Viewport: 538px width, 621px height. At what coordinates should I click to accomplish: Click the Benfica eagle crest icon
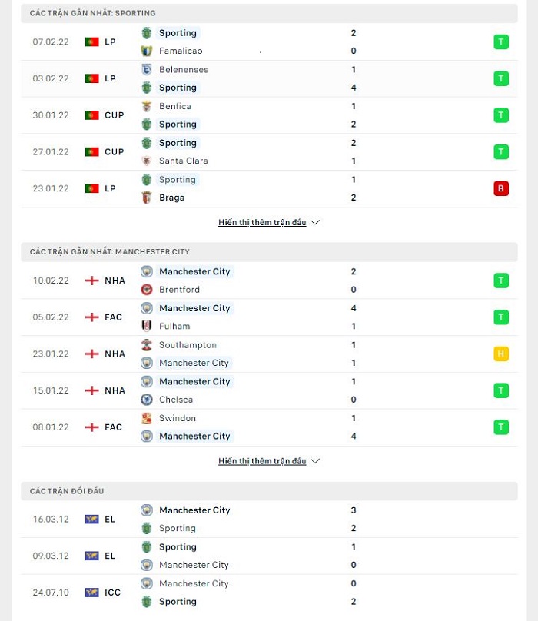pyautogui.click(x=147, y=106)
